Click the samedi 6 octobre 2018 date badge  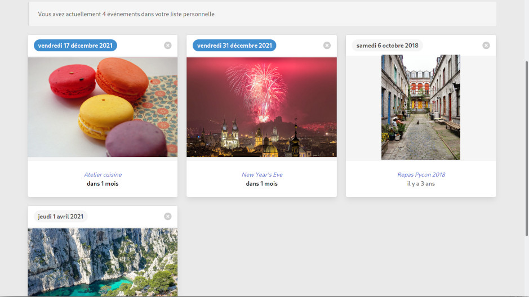click(x=387, y=46)
